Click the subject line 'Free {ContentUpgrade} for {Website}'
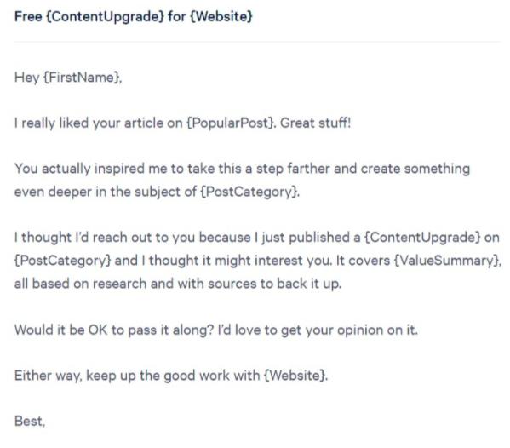510x448 pixels. tap(134, 16)
